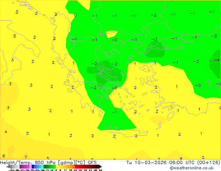Image resolution: width=221 pixels, height=171 pixels.
Task: Click the forecast date '10-03-2026'
Action: coord(151,163)
